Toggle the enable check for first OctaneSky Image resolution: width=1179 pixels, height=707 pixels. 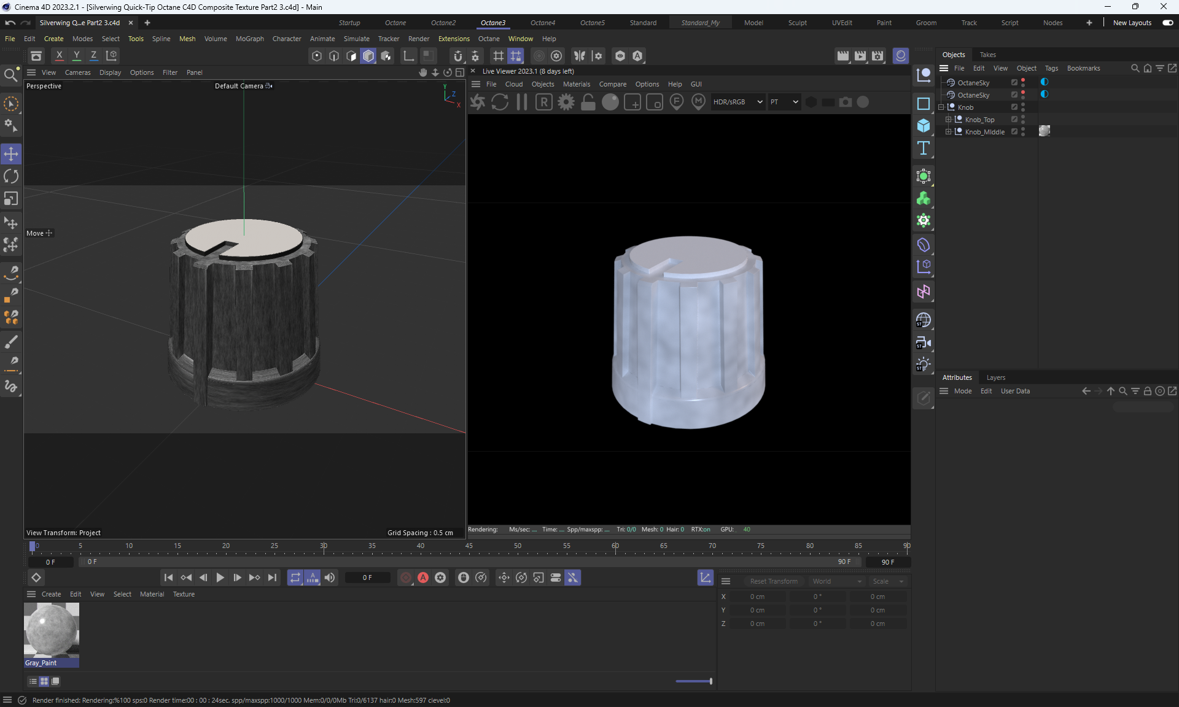coord(1014,83)
